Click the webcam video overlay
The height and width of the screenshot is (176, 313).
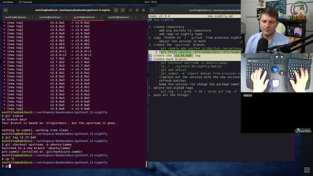point(277,26)
